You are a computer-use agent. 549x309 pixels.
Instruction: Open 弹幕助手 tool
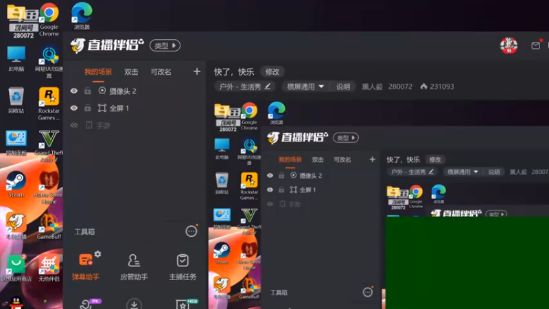pos(85,267)
